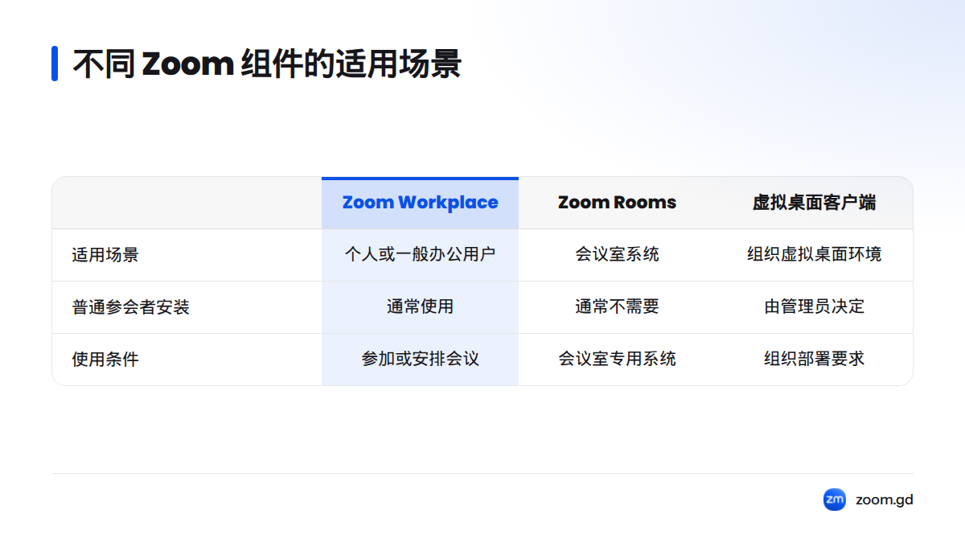Viewport: 965px width, 543px height.
Task: Click the 普通参会者安装 row label
Action: pyautogui.click(x=131, y=307)
